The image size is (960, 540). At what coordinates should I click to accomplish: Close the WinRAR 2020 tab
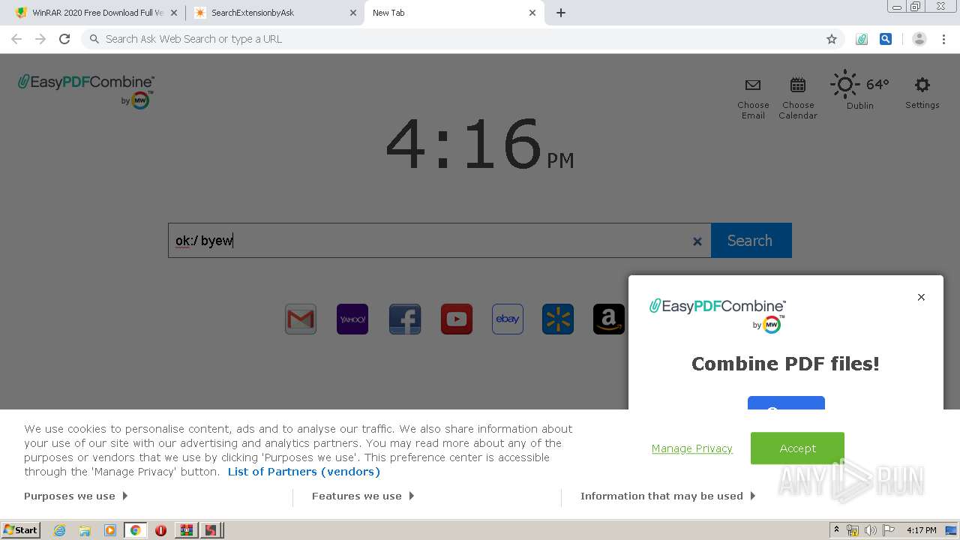pyautogui.click(x=174, y=13)
